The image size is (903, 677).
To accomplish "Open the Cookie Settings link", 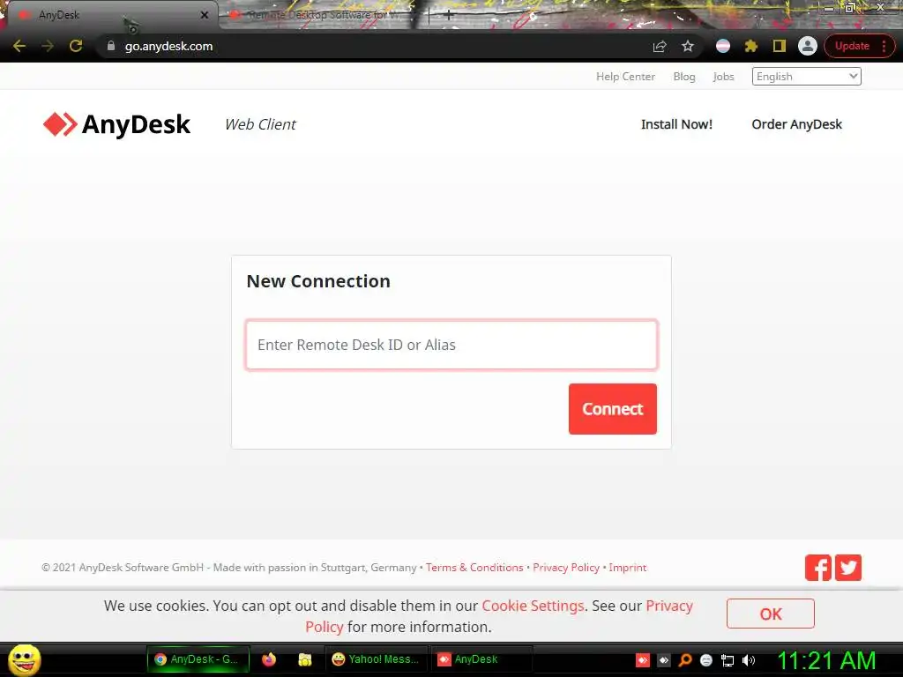I will click(x=533, y=606).
